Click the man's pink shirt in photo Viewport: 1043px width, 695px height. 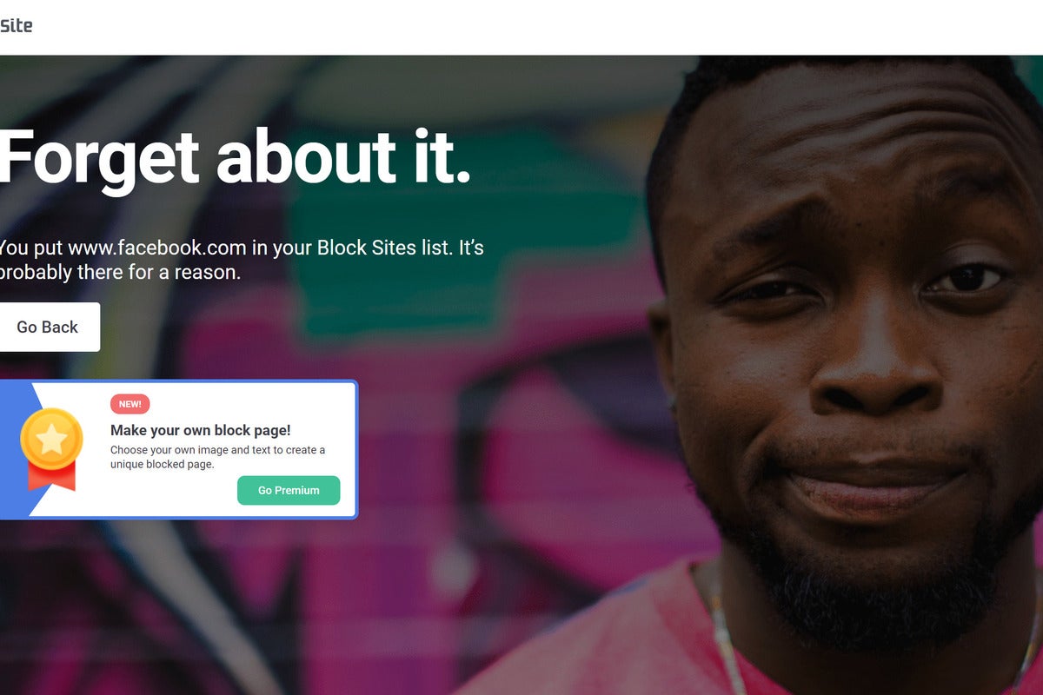(608, 643)
